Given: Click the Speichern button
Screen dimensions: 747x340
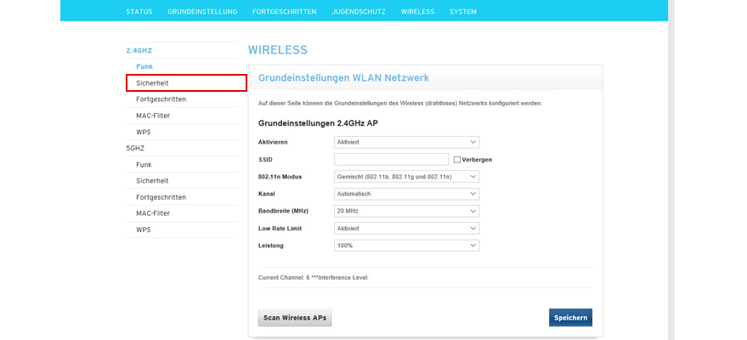Looking at the screenshot, I should point(570,318).
